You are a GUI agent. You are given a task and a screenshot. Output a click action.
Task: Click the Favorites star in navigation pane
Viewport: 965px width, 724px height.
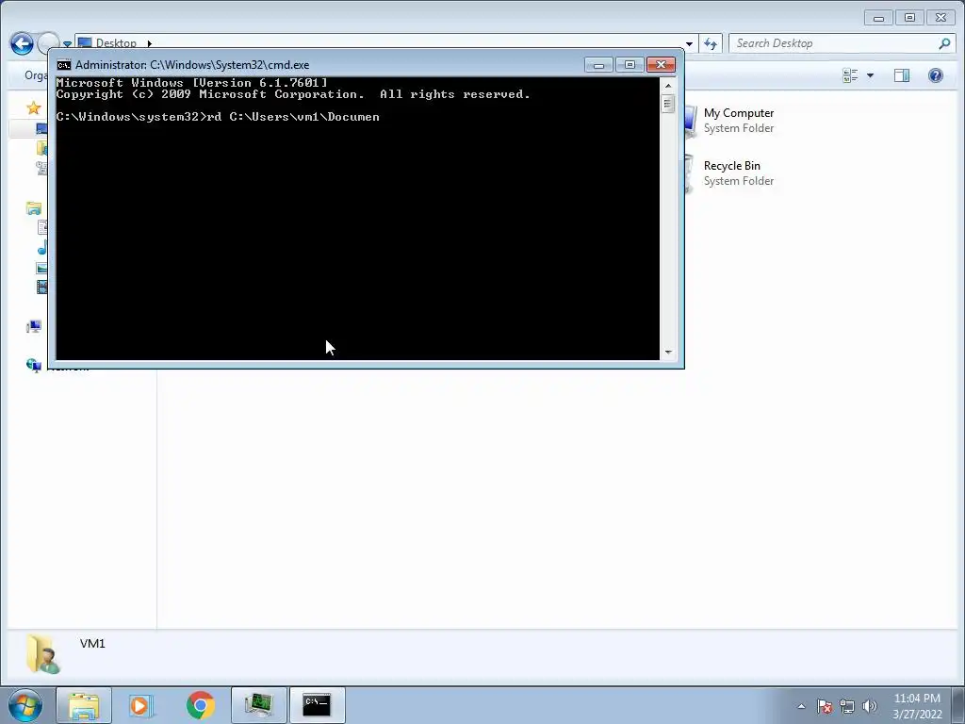(x=34, y=108)
